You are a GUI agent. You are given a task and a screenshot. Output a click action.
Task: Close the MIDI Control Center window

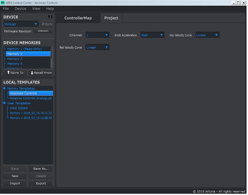(x=244, y=3)
